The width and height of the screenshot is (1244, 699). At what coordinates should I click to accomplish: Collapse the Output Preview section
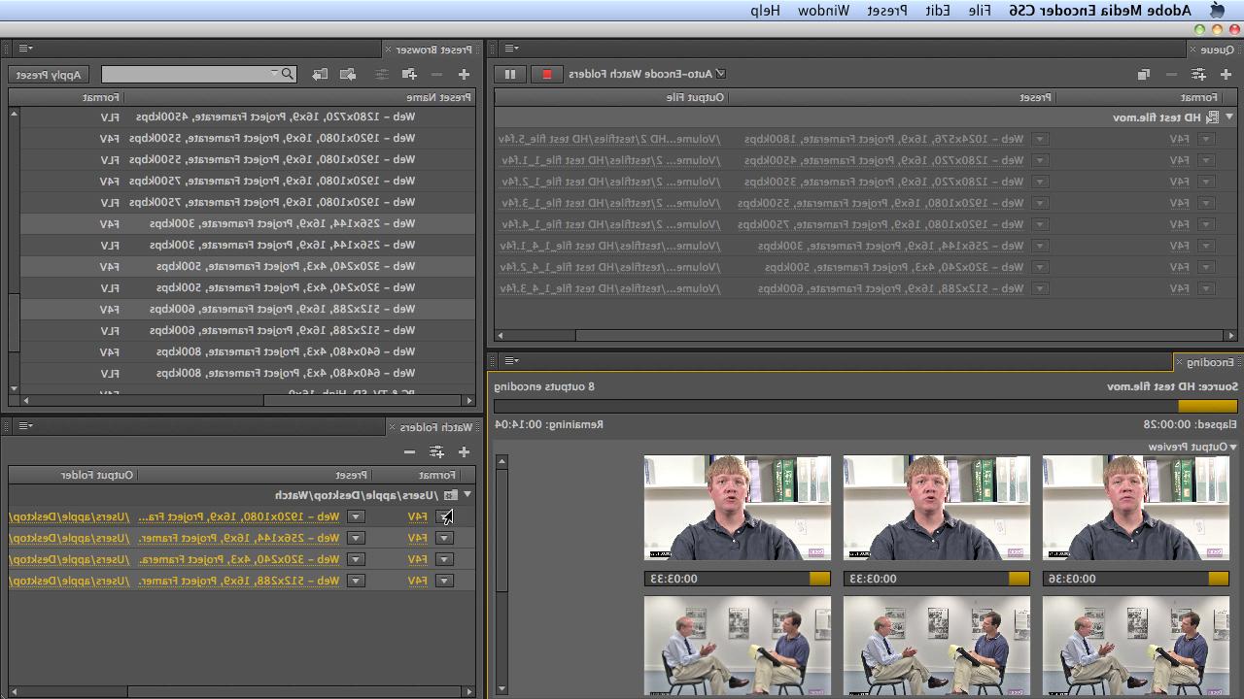pos(1233,448)
